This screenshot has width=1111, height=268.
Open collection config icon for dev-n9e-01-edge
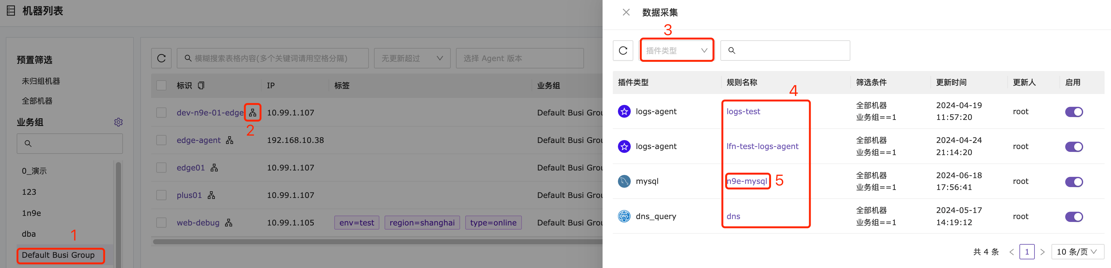[x=253, y=113]
